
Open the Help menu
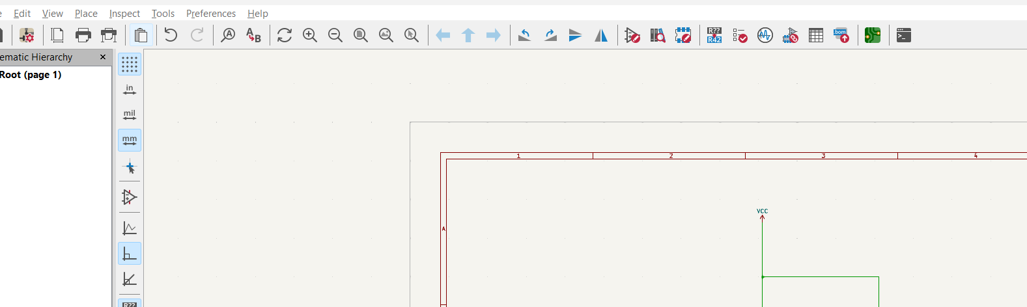[258, 13]
